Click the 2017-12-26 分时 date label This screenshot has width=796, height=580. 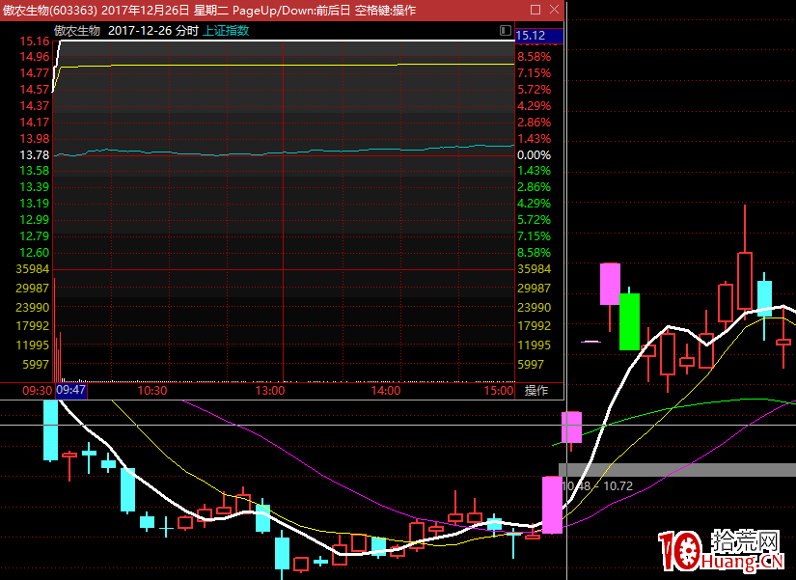[152, 31]
